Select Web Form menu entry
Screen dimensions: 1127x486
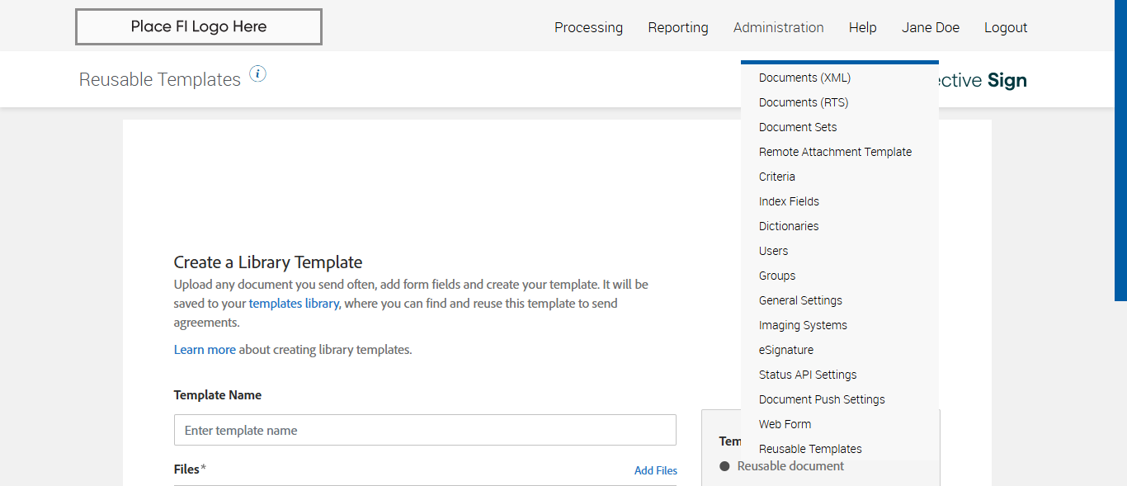pyautogui.click(x=785, y=424)
